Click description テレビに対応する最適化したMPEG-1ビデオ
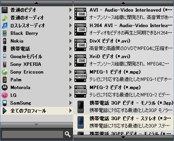Viewport: 174px width, 141px height. tap(130, 79)
